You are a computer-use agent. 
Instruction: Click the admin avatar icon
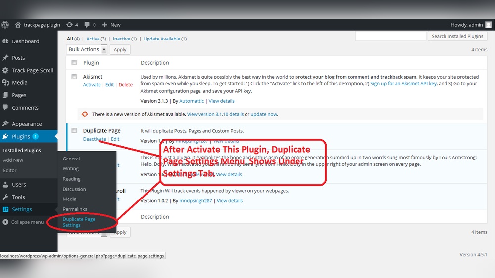pos(489,25)
